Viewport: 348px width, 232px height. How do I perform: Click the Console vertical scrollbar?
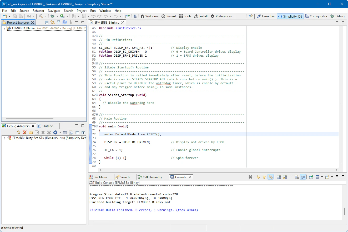coord(344,211)
